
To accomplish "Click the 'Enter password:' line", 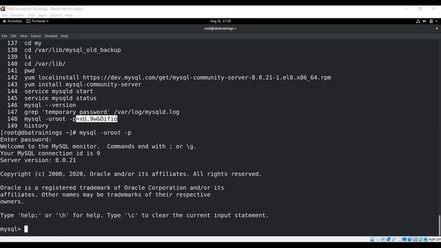I will click(x=26, y=139).
